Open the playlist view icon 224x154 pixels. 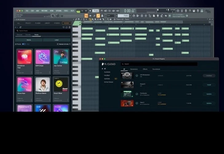click(x=134, y=16)
